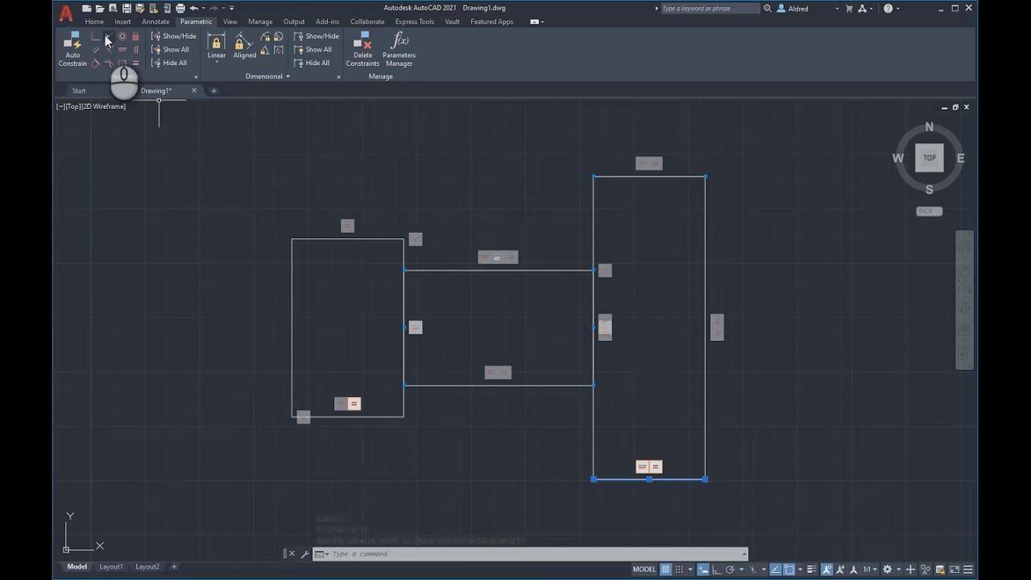Open the Autodesk App Store cart icon

849,8
